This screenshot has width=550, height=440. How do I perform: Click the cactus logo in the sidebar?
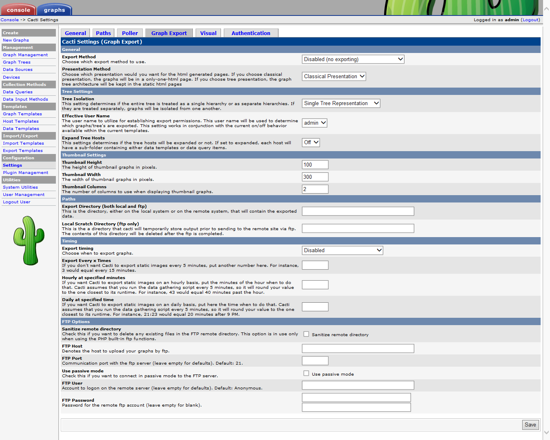(29, 240)
